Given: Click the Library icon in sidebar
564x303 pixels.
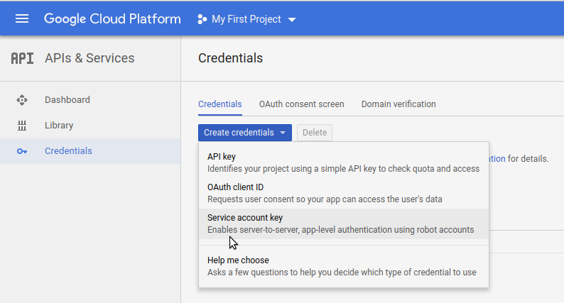Looking at the screenshot, I should click(22, 126).
